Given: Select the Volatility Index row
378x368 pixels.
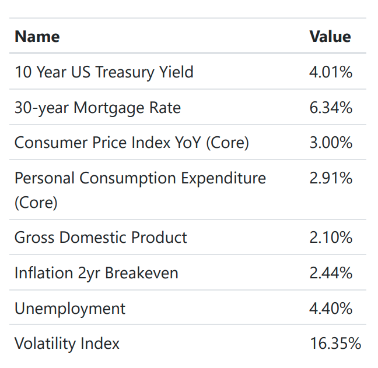Looking at the screenshot, I should (188, 343).
